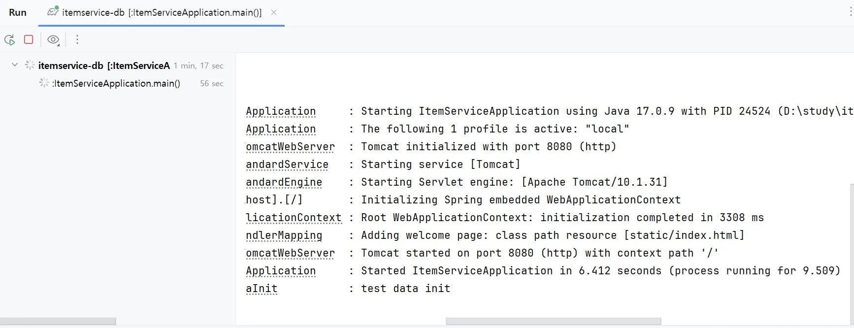Click the "licationContext" logger name in console
This screenshot has height=328, width=854.
point(294,218)
